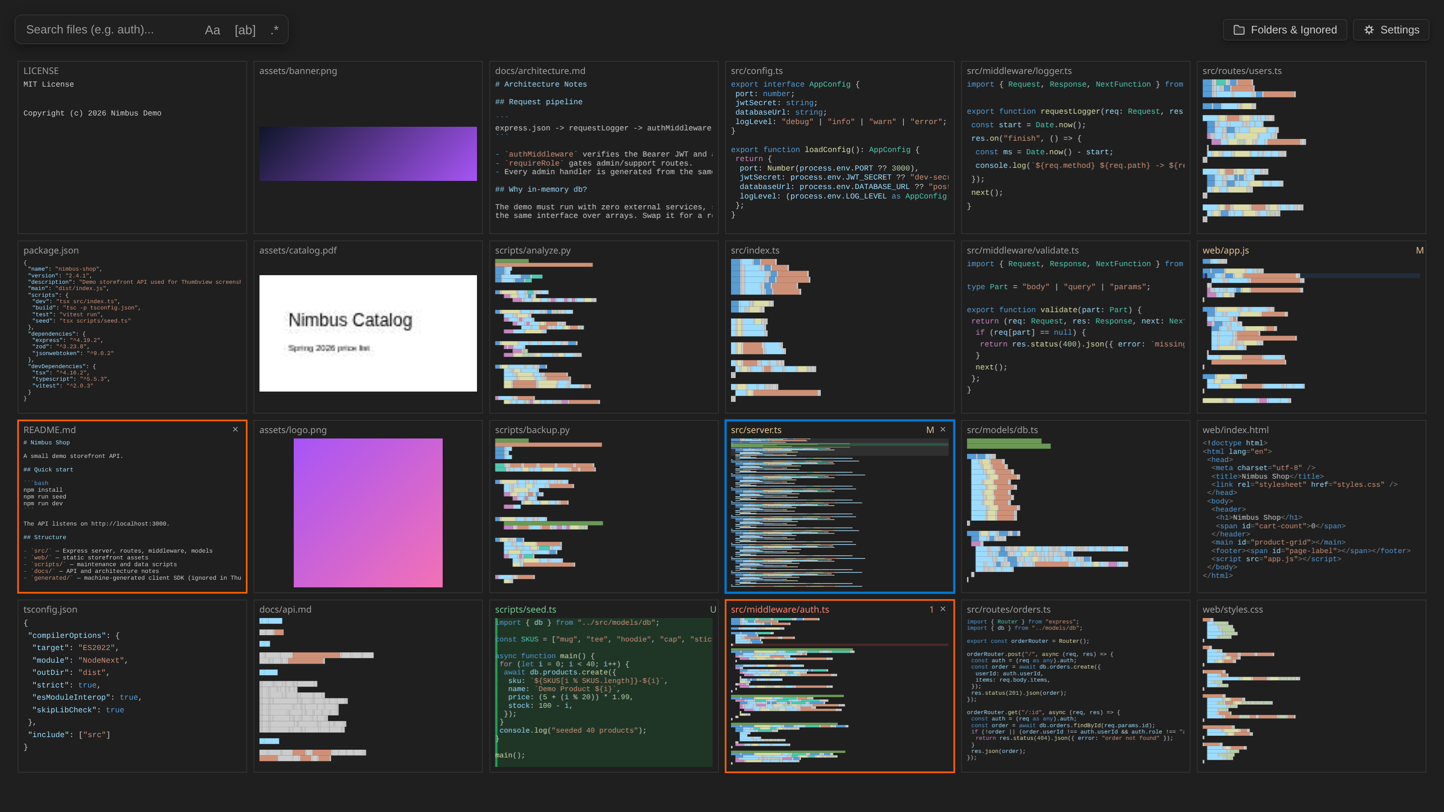Screen dimensions: 1444x812
Task: Click the gear icon in Settings button
Action: 1368,30
